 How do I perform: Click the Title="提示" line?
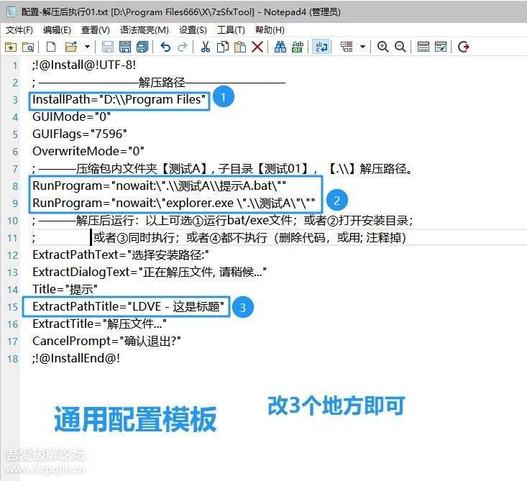pos(65,290)
